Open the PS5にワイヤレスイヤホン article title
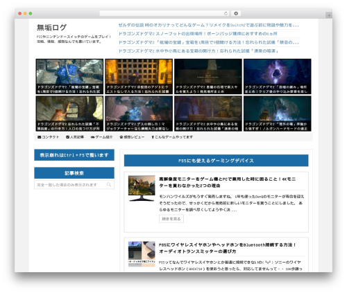Screen dimensions: 347x293 (228, 248)
